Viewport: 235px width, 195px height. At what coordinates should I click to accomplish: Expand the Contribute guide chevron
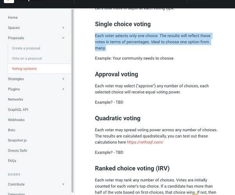[63, 184]
